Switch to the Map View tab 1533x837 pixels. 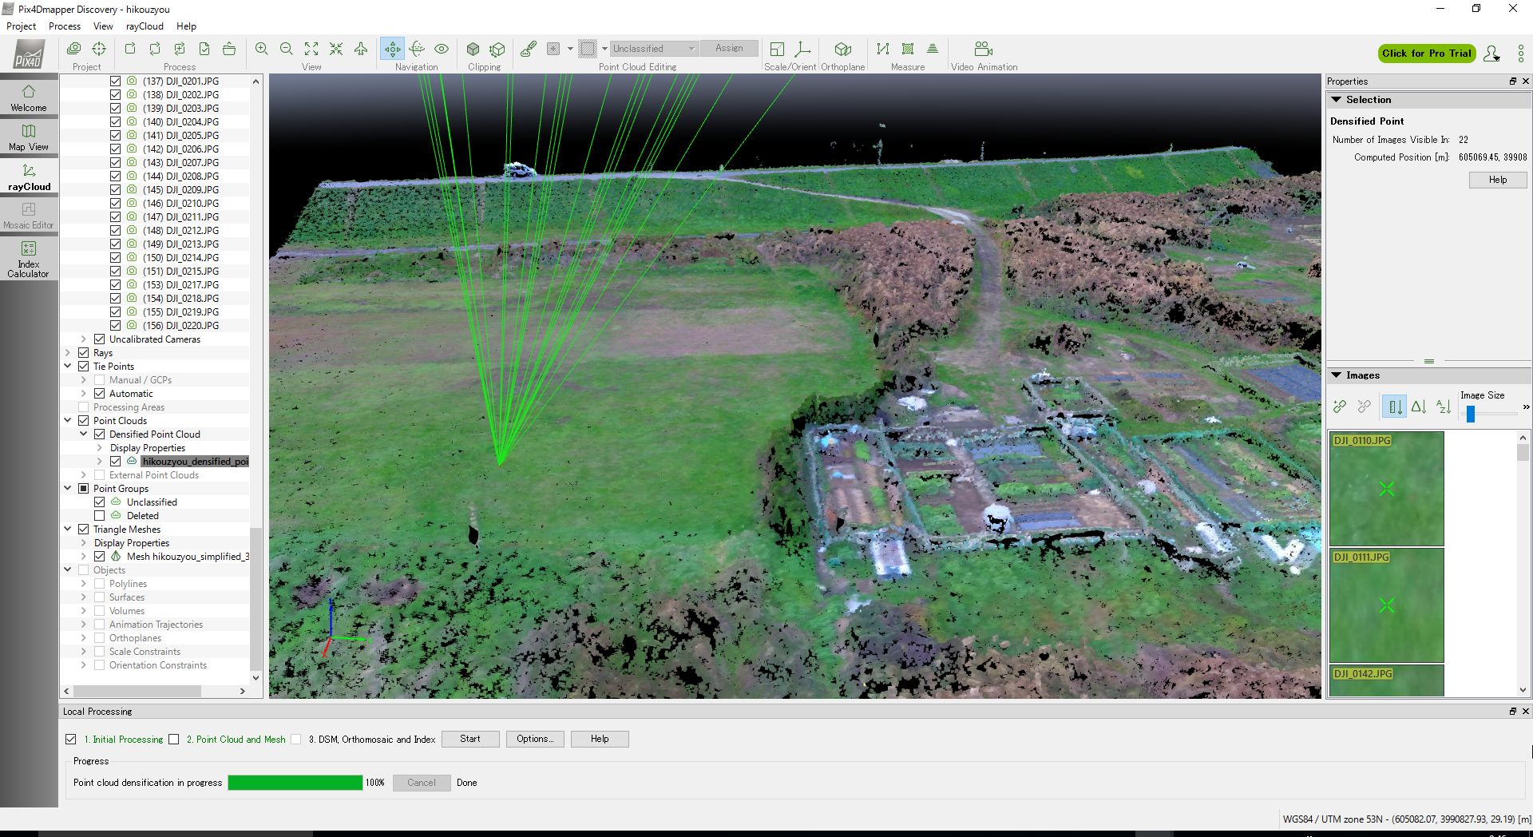tap(29, 137)
